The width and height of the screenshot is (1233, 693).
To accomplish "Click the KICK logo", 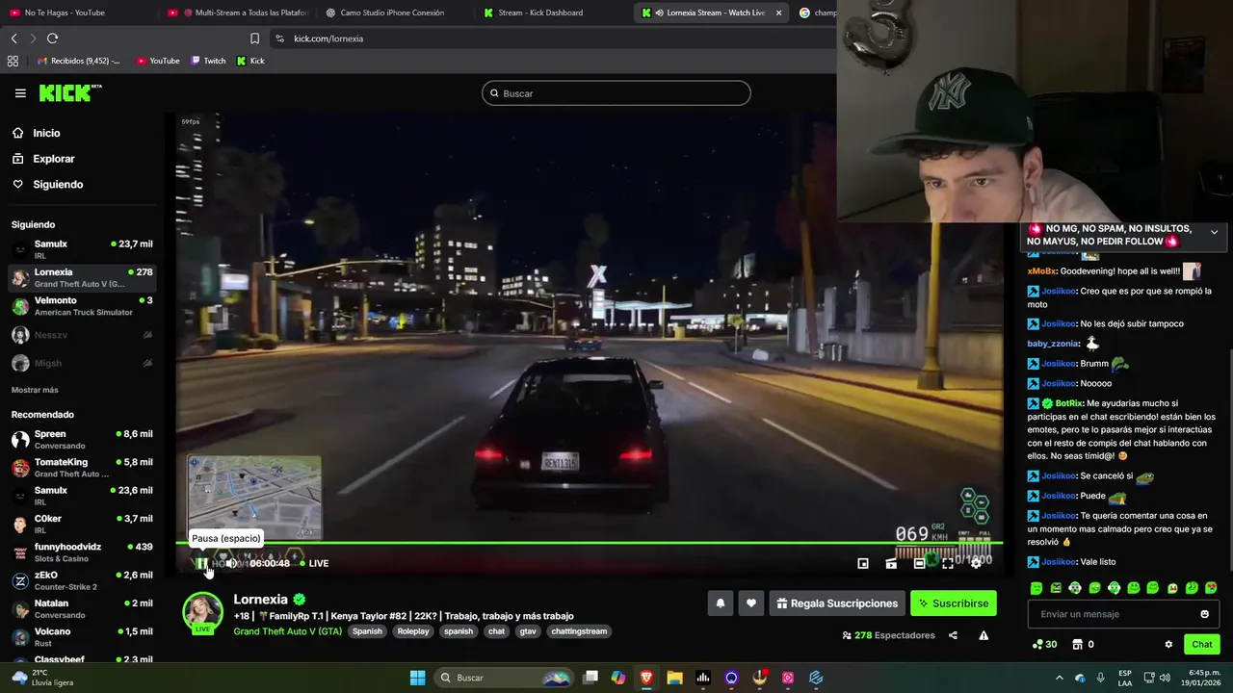I will pyautogui.click(x=69, y=92).
